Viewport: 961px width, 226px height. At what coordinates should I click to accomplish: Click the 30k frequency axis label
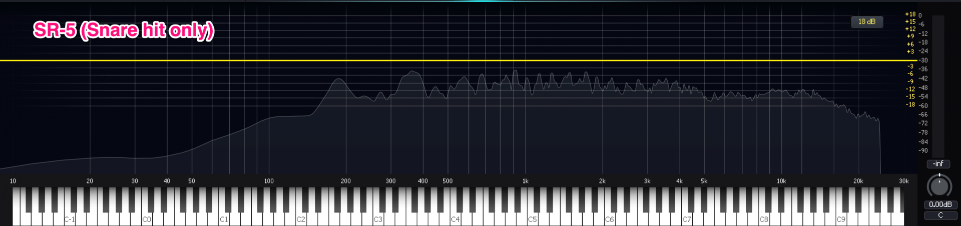[904, 181]
